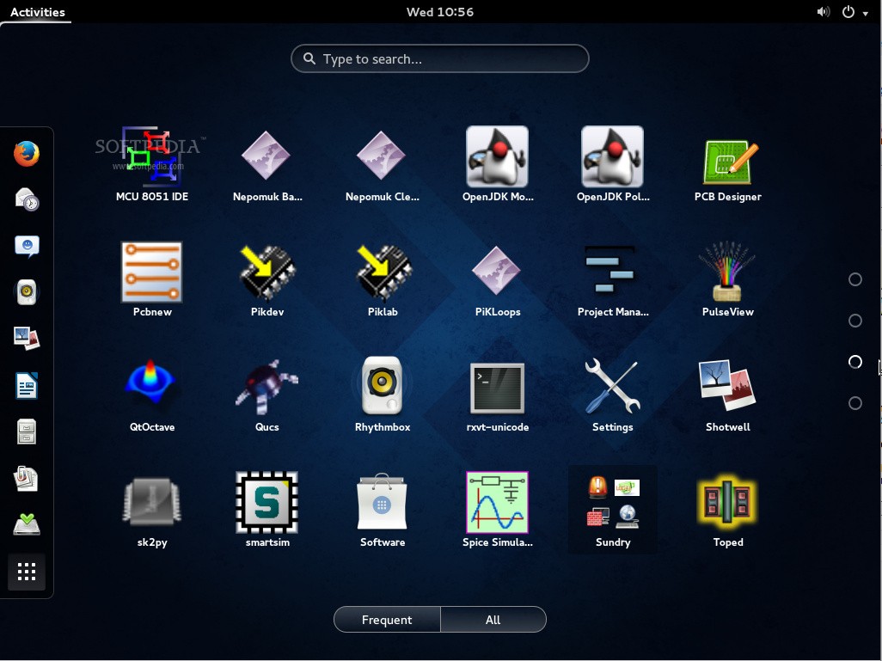This screenshot has width=882, height=661.
Task: Open the Files cabinet icon in dash
Action: [x=27, y=431]
